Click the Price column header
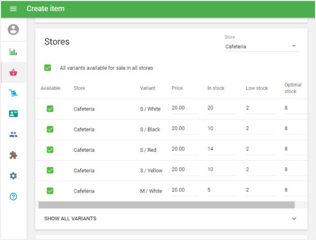 coord(177,88)
